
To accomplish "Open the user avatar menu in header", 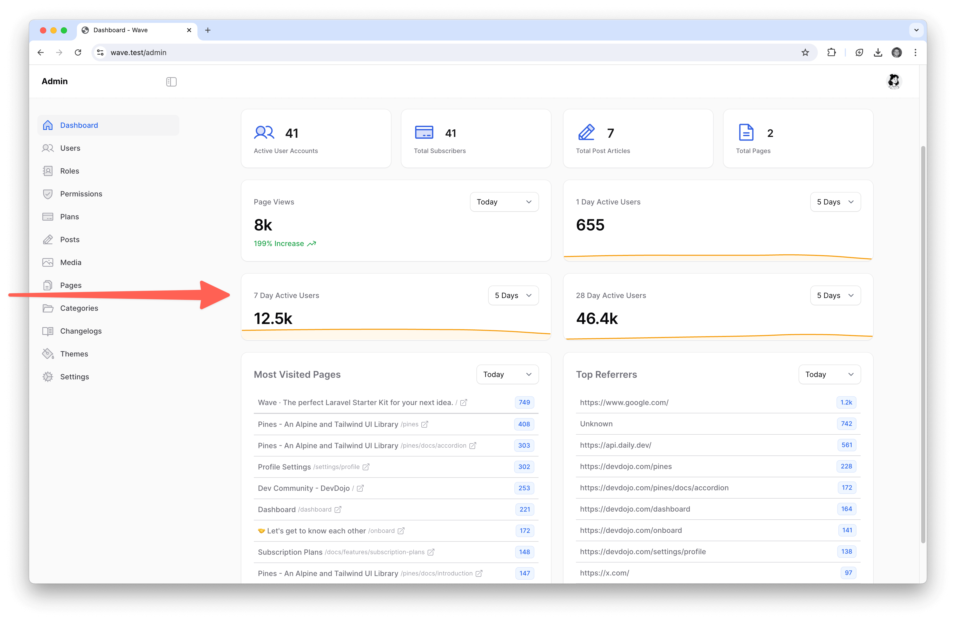I will (x=894, y=82).
